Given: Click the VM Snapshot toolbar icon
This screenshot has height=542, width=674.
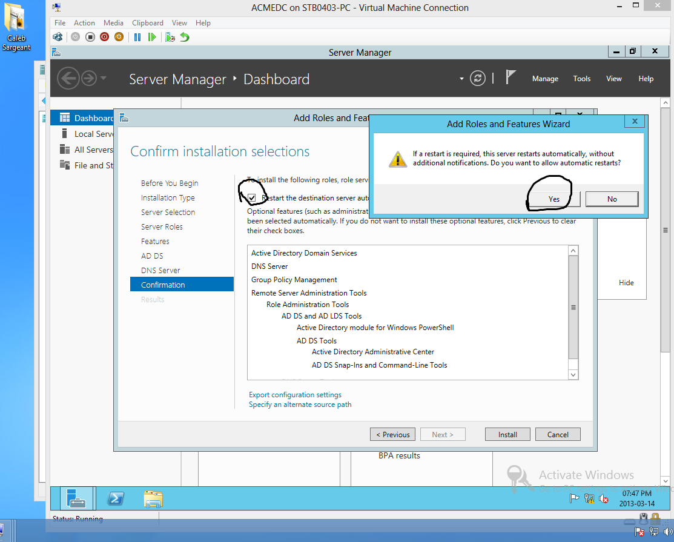Looking at the screenshot, I should tap(170, 37).
